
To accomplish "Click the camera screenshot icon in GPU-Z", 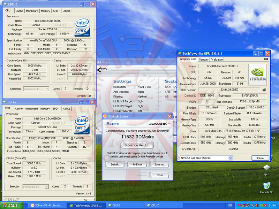I will (x=266, y=59).
